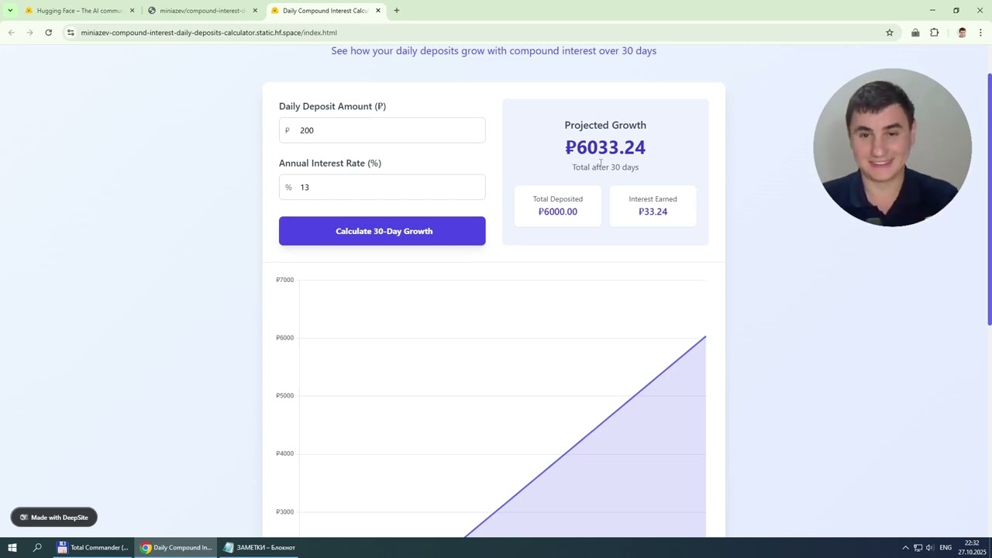Go forward in browser history

click(x=29, y=33)
